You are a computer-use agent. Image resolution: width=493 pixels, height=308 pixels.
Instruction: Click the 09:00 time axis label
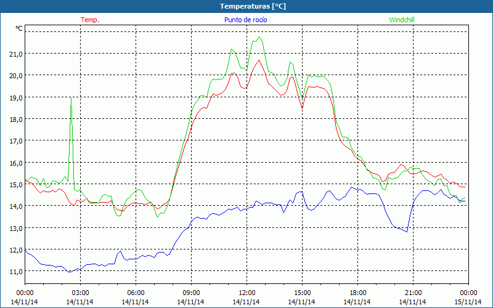pos(191,293)
